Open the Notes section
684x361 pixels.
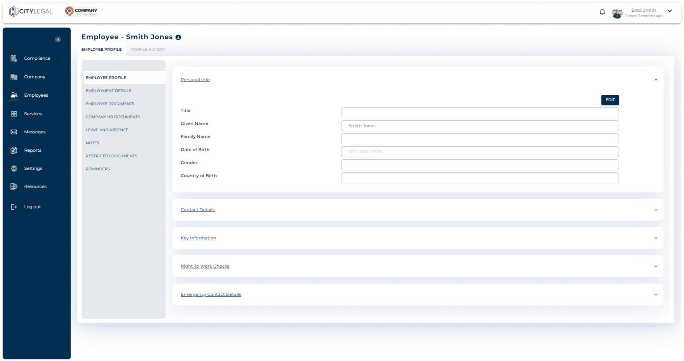point(92,143)
